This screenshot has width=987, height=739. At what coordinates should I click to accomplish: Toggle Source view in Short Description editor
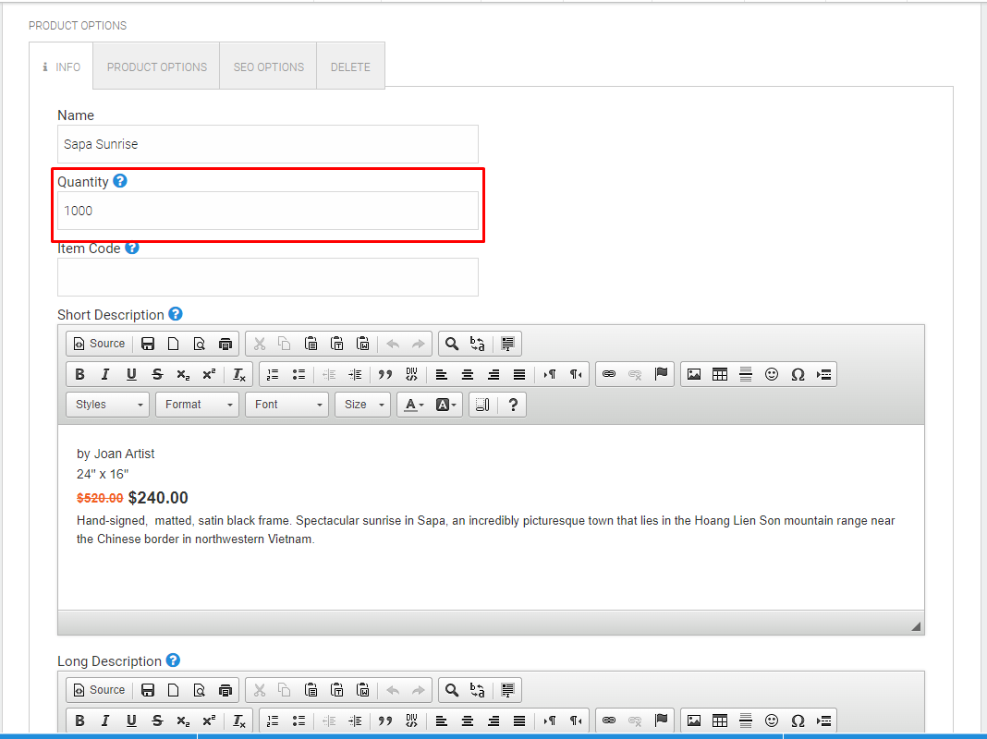point(100,344)
